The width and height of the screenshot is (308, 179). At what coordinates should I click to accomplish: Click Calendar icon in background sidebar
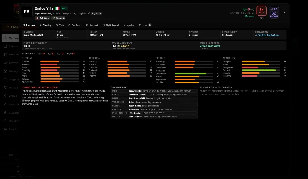pos(5,46)
